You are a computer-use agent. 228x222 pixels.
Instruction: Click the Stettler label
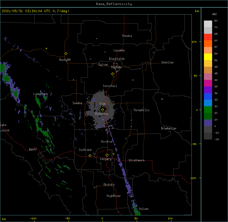(x=168, y=62)
